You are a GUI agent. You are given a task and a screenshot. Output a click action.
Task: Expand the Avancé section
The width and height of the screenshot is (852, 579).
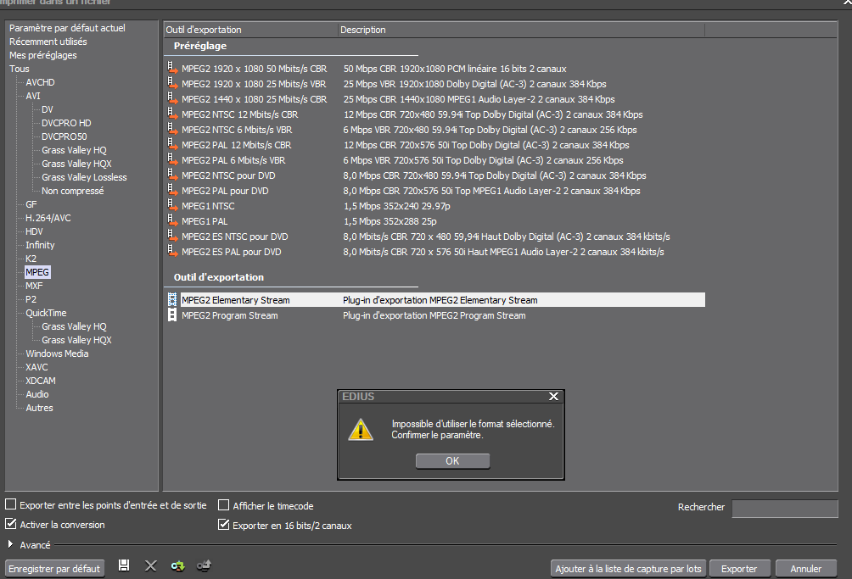click(10, 543)
